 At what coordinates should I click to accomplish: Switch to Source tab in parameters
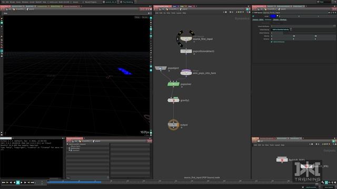[x=255, y=20]
